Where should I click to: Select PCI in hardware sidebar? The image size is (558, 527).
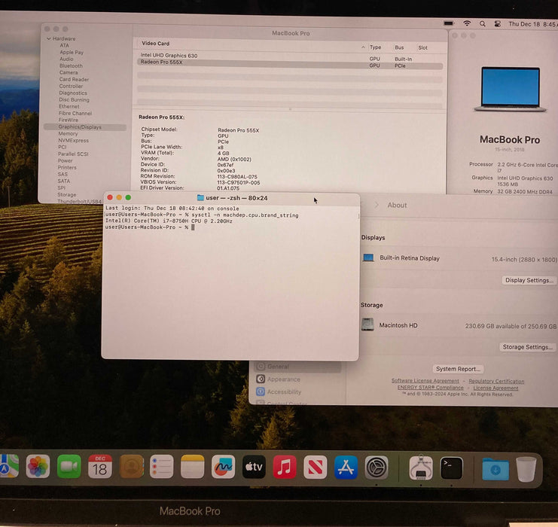pyautogui.click(x=63, y=147)
